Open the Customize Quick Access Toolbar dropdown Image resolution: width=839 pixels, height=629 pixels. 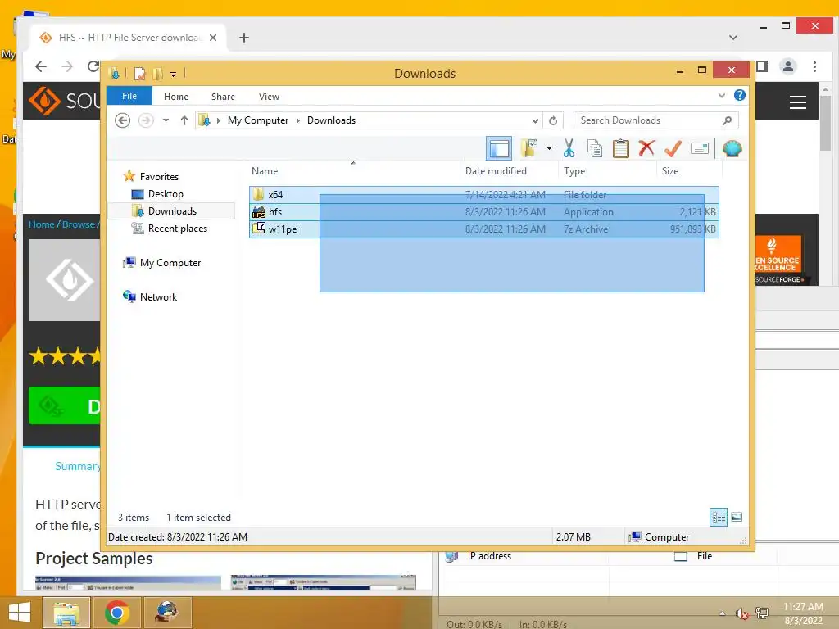pos(174,74)
